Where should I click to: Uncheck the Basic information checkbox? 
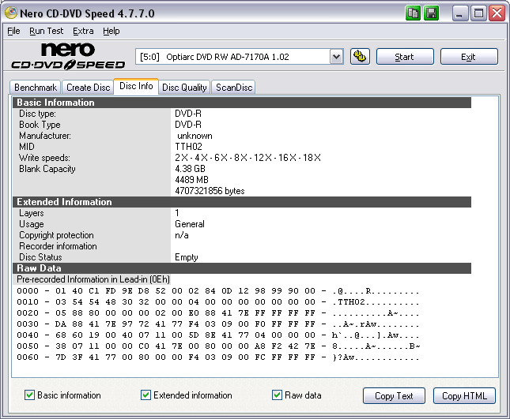pyautogui.click(x=29, y=395)
